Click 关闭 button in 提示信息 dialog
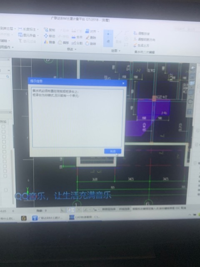Image resolution: width=200 pixels, height=267 pixels. click(112, 151)
